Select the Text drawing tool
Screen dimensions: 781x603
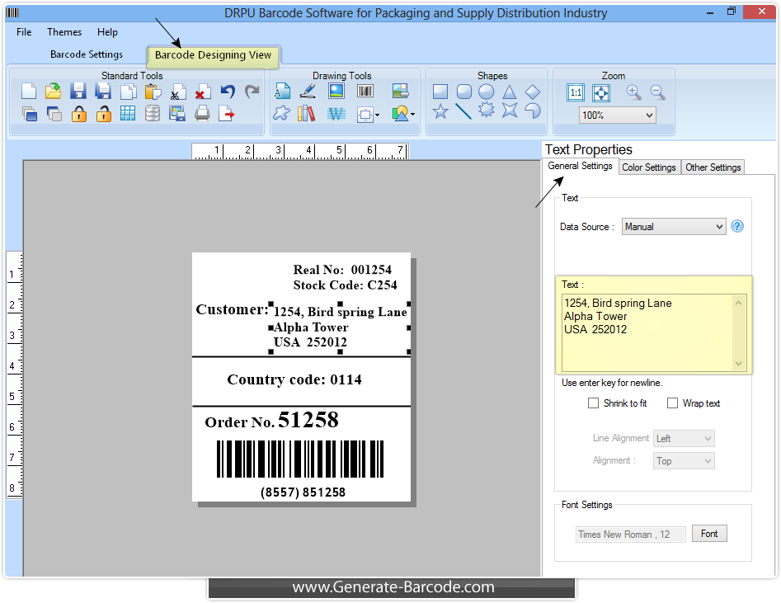(x=283, y=91)
